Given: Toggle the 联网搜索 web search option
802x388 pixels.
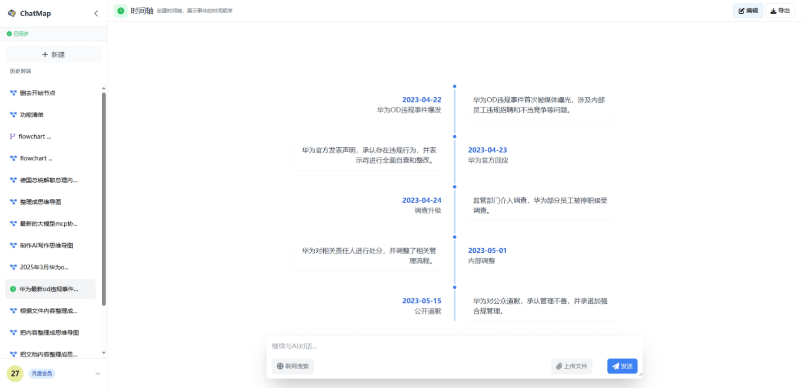Looking at the screenshot, I should pyautogui.click(x=293, y=366).
